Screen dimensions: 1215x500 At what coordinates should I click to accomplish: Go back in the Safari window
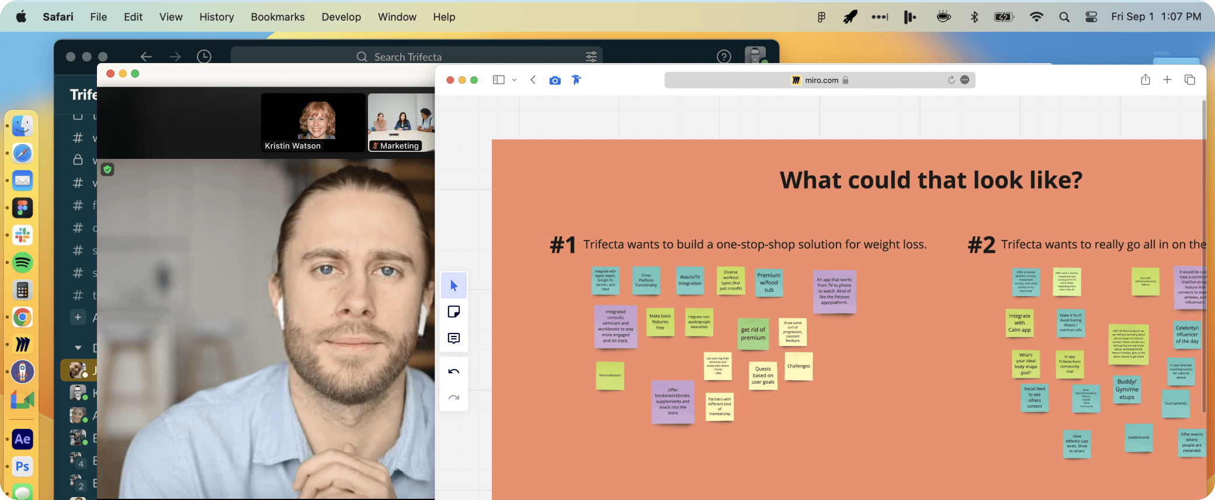(x=533, y=80)
